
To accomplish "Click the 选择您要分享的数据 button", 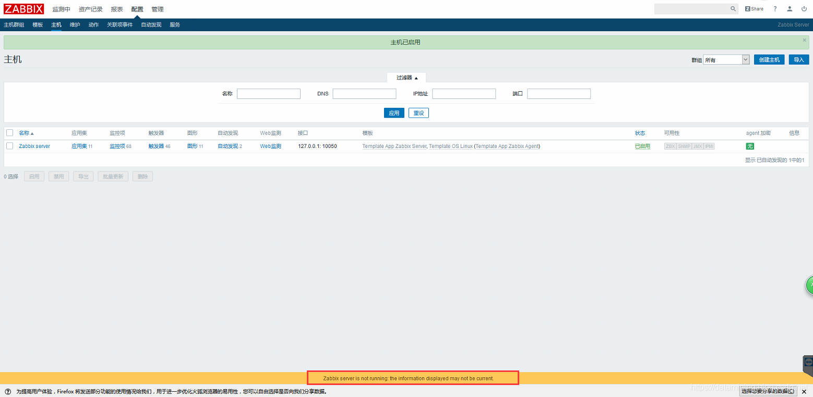I will point(768,391).
